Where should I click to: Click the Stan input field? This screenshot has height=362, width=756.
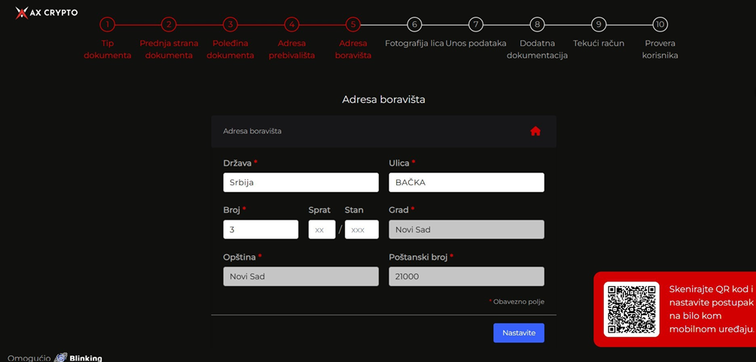tap(361, 230)
